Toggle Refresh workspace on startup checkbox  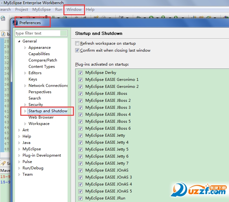coord(77,43)
